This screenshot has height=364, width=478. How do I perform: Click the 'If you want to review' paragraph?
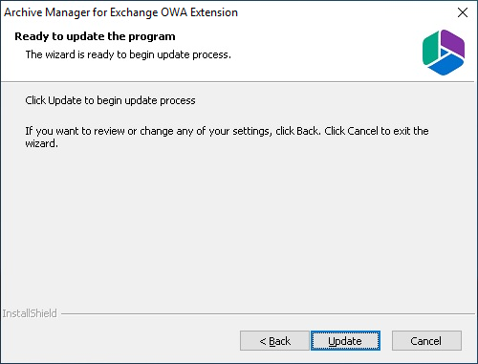pos(227,138)
